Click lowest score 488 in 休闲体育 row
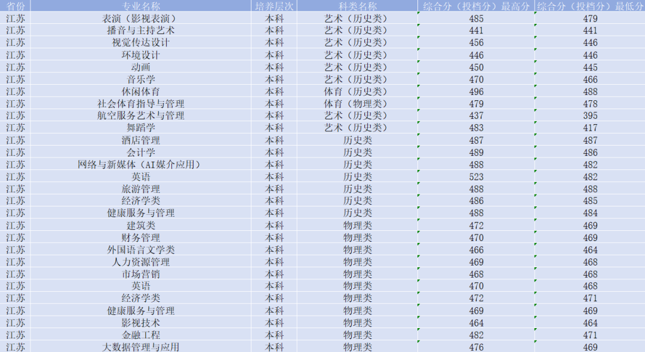The width and height of the screenshot is (645, 352). 590,92
